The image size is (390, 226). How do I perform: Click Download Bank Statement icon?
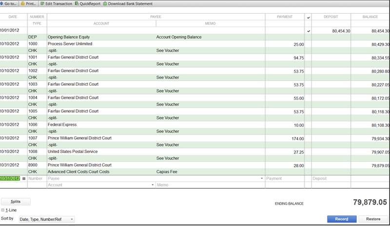105,3
